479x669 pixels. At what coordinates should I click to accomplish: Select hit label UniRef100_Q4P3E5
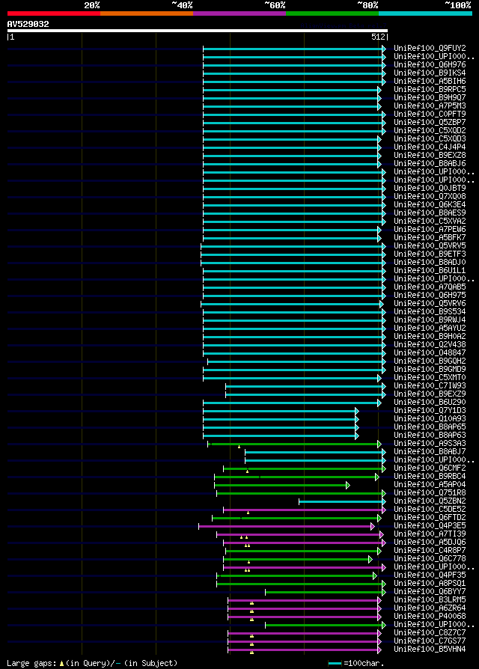pos(430,525)
